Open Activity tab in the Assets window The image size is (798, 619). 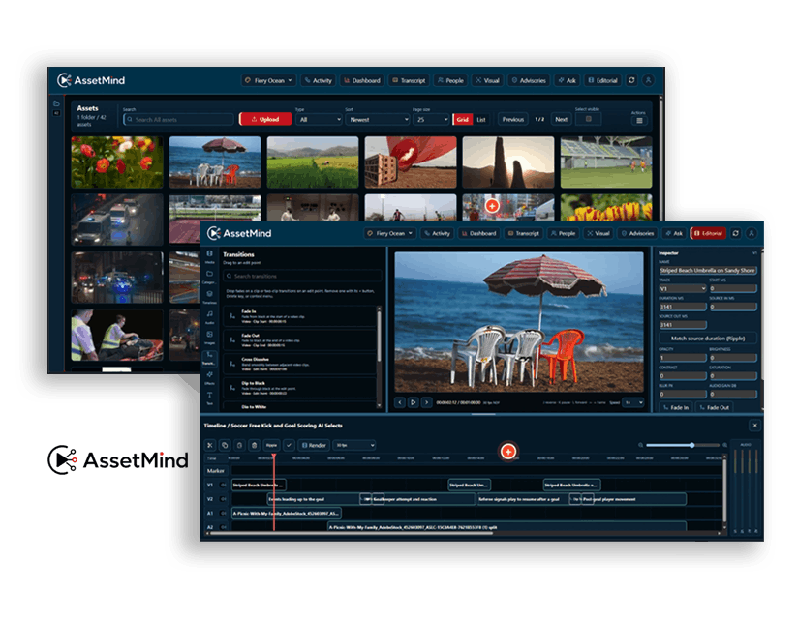(318, 80)
